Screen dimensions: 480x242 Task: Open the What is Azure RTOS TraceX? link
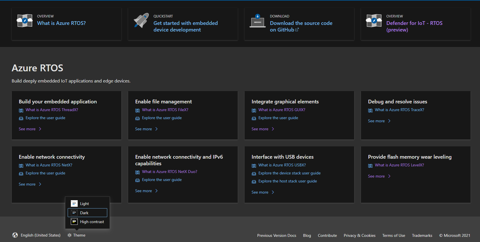[x=399, y=110]
